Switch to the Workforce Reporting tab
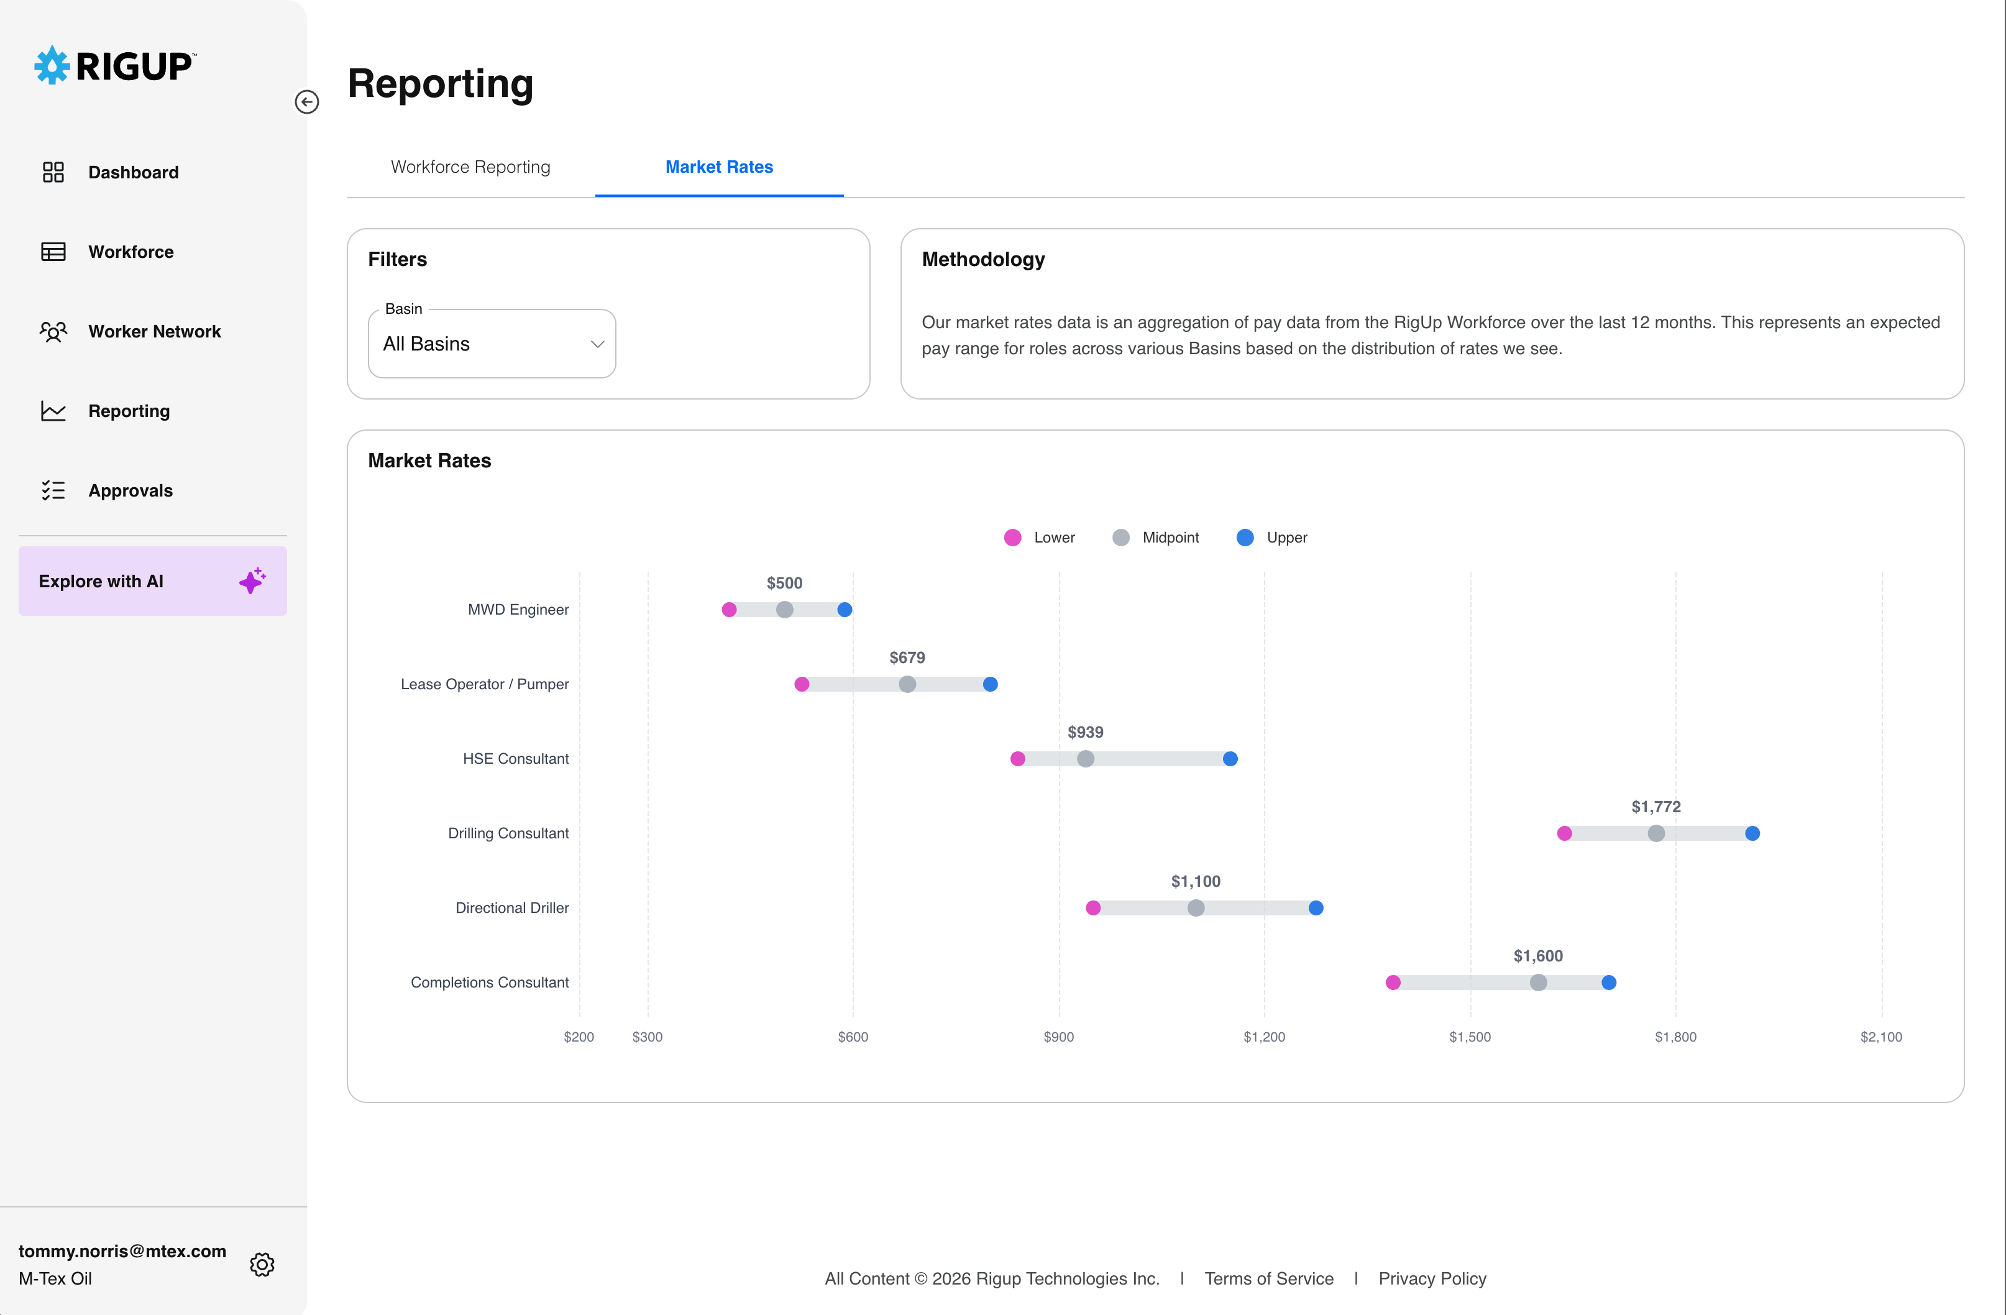 (470, 167)
